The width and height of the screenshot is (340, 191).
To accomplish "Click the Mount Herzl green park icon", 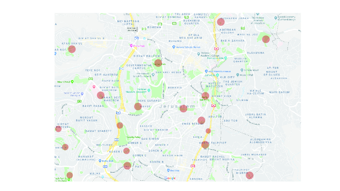I will [72, 82].
